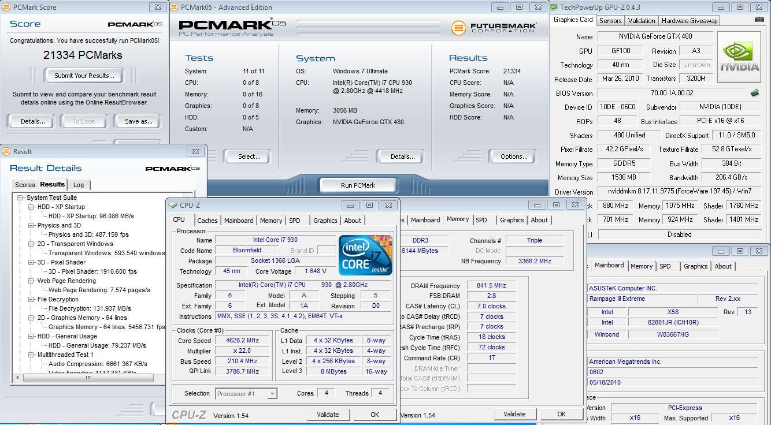The image size is (771, 425).
Task: Click the Intel Core i7 logo in CPU-Z
Action: click(365, 255)
